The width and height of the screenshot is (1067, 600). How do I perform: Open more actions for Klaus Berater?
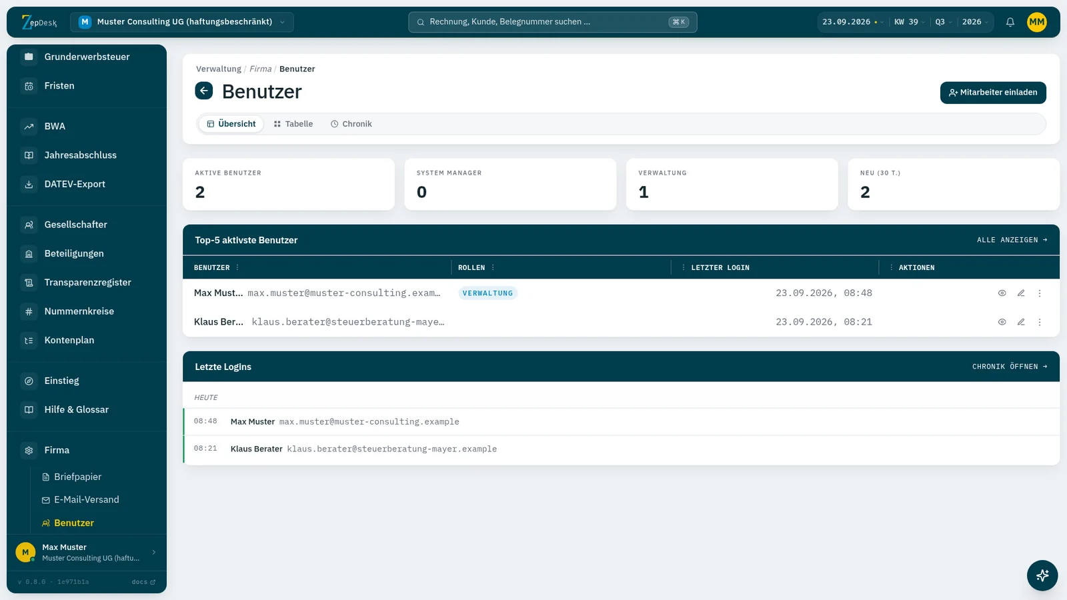[x=1040, y=322]
